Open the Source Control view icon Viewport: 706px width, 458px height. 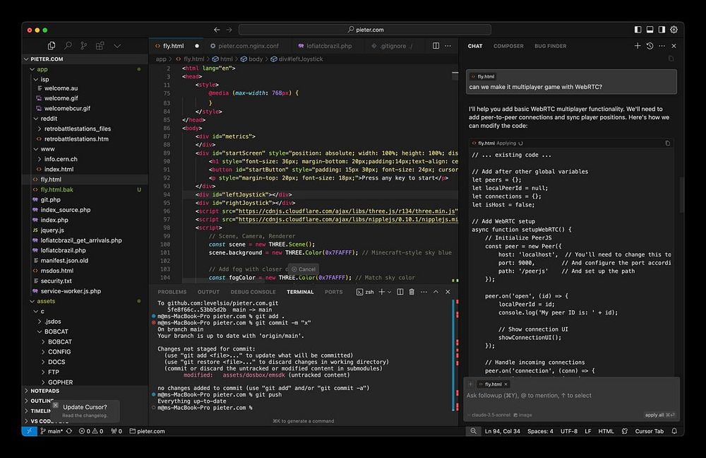coord(84,46)
